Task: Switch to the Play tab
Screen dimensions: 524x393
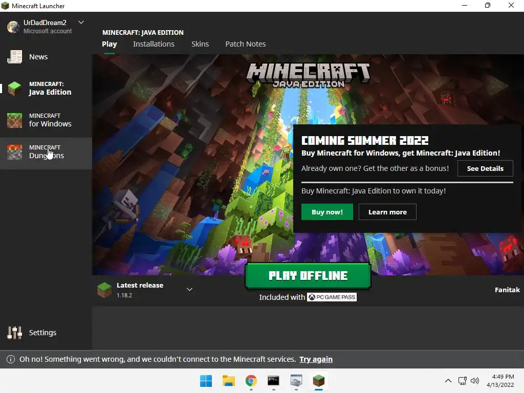Action: [110, 44]
